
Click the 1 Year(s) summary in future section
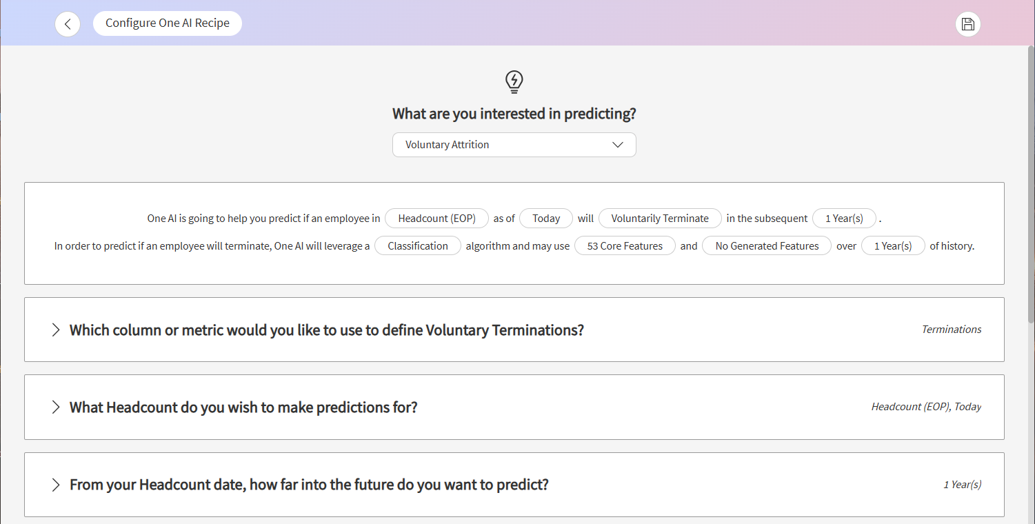click(x=962, y=484)
